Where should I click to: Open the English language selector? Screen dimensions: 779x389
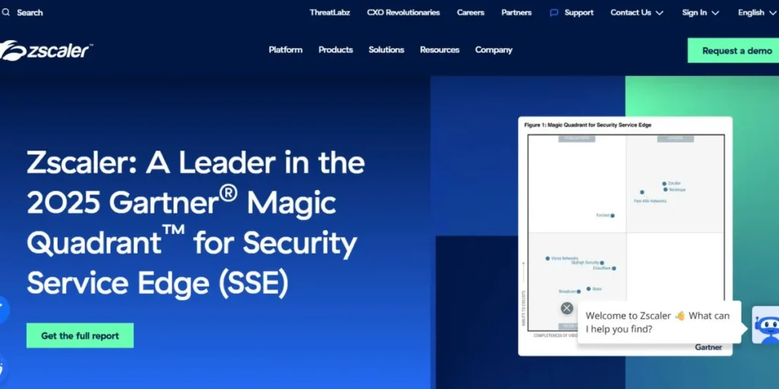tap(757, 12)
